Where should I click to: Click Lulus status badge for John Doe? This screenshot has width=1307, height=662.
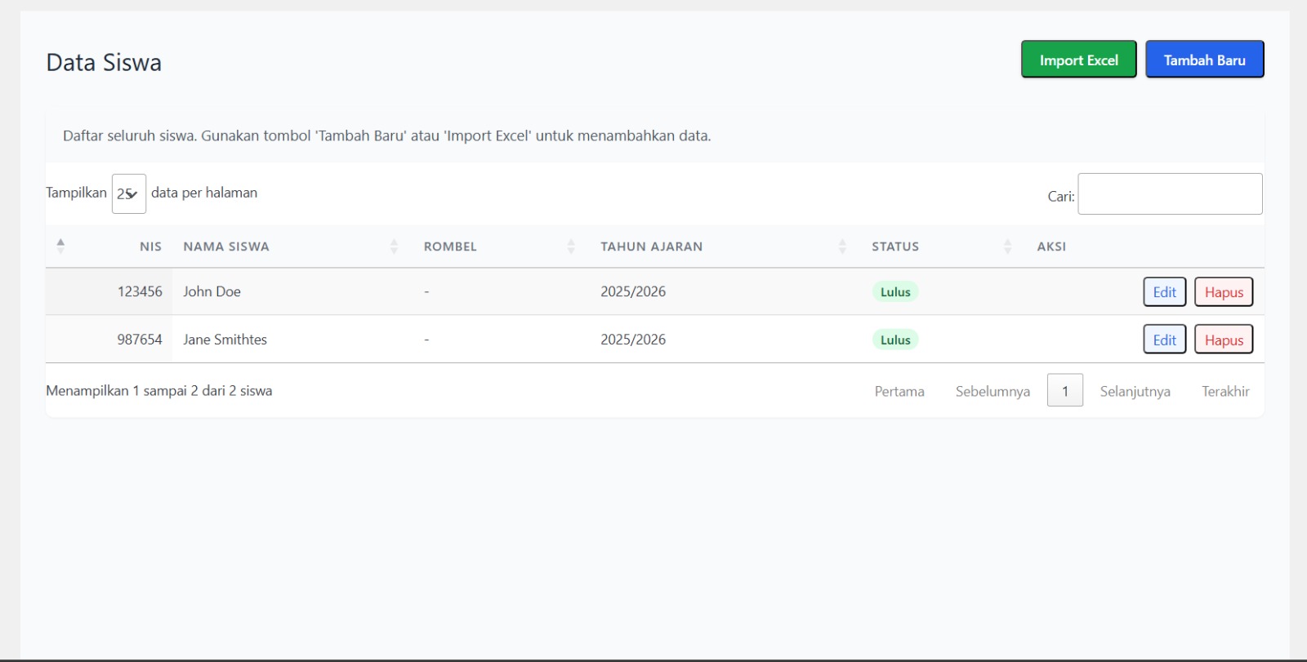pyautogui.click(x=895, y=292)
